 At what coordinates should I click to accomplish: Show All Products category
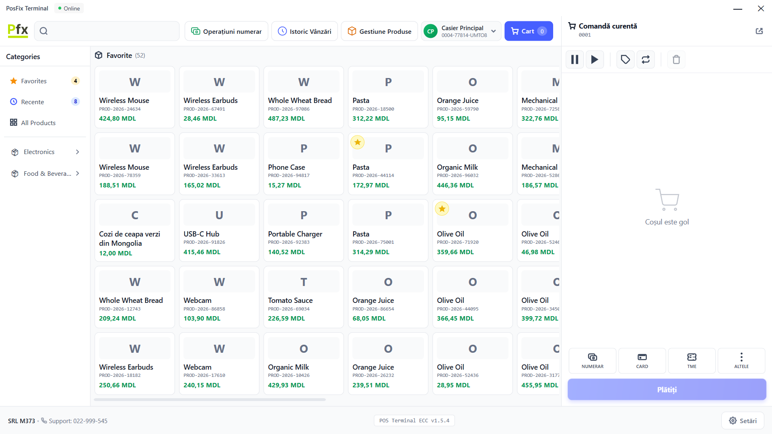[x=38, y=123]
